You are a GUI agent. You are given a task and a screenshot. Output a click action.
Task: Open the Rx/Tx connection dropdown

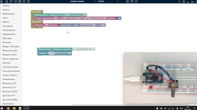tap(66, 15)
